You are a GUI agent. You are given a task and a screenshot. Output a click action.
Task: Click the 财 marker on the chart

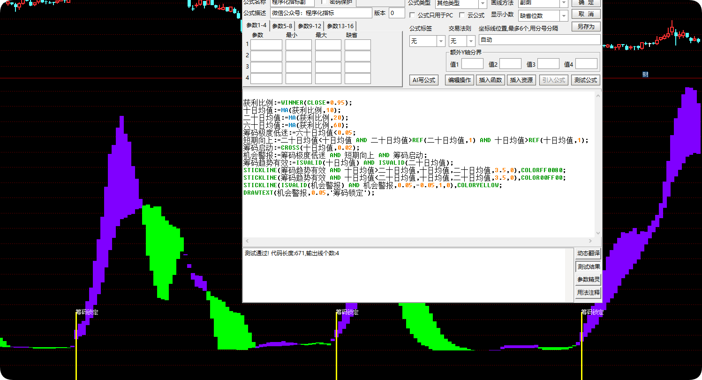click(645, 75)
